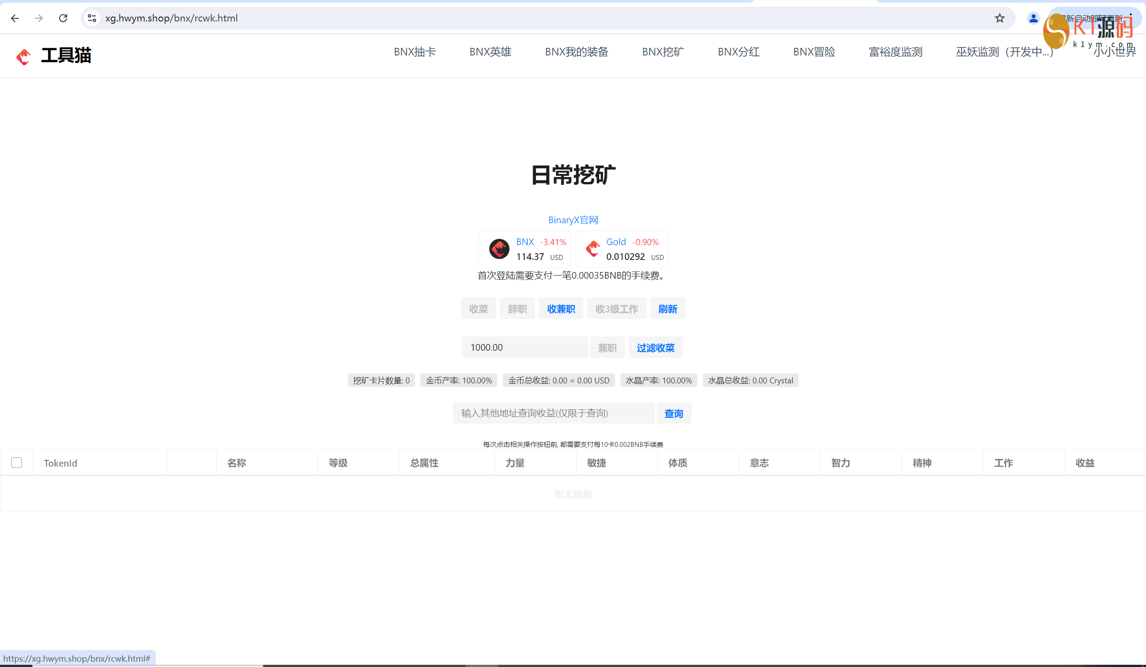Open the BinaryX官网 link
Image resolution: width=1146 pixels, height=667 pixels.
pyautogui.click(x=573, y=220)
